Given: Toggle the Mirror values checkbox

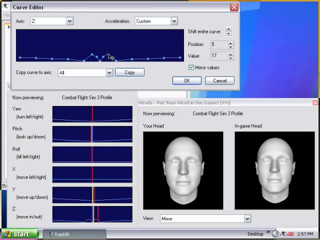Looking at the screenshot, I should pyautogui.click(x=191, y=67).
